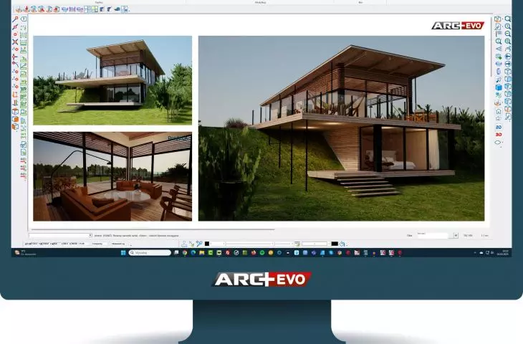Click the blue cloud-shaped icon in top toolbar
This screenshot has width=523, height=344.
coord(117,9)
